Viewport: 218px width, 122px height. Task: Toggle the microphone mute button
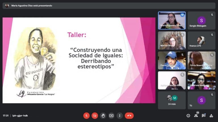pyautogui.click(x=87, y=115)
